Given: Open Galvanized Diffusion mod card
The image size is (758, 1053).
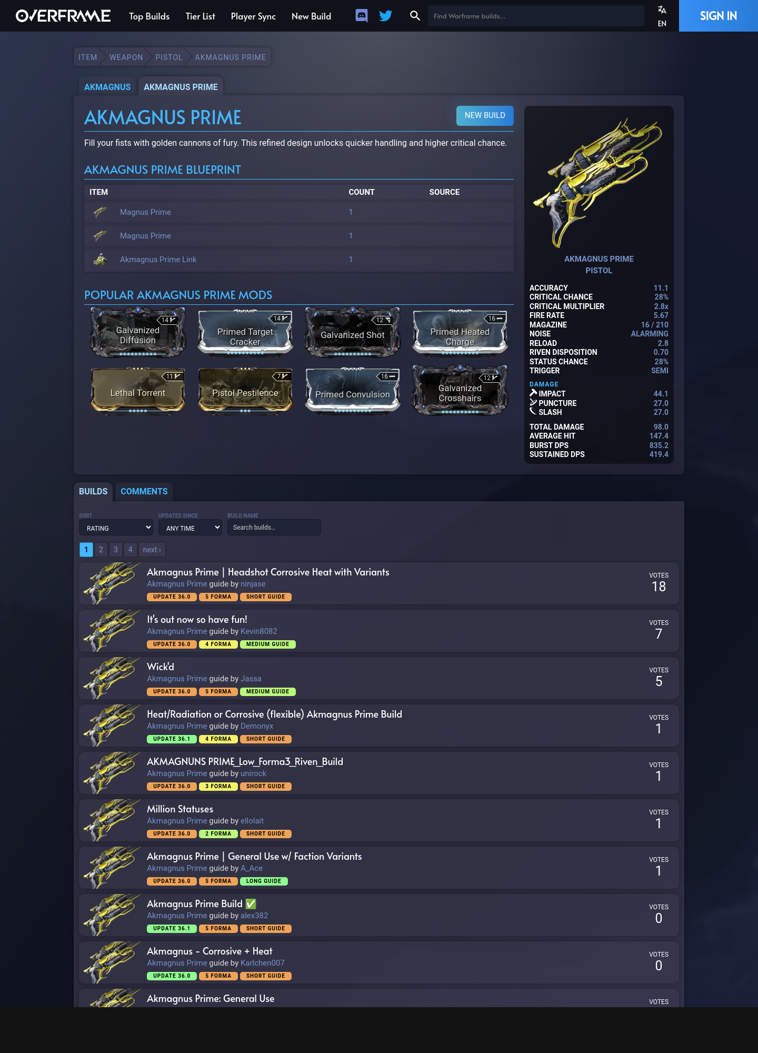Looking at the screenshot, I should (138, 332).
